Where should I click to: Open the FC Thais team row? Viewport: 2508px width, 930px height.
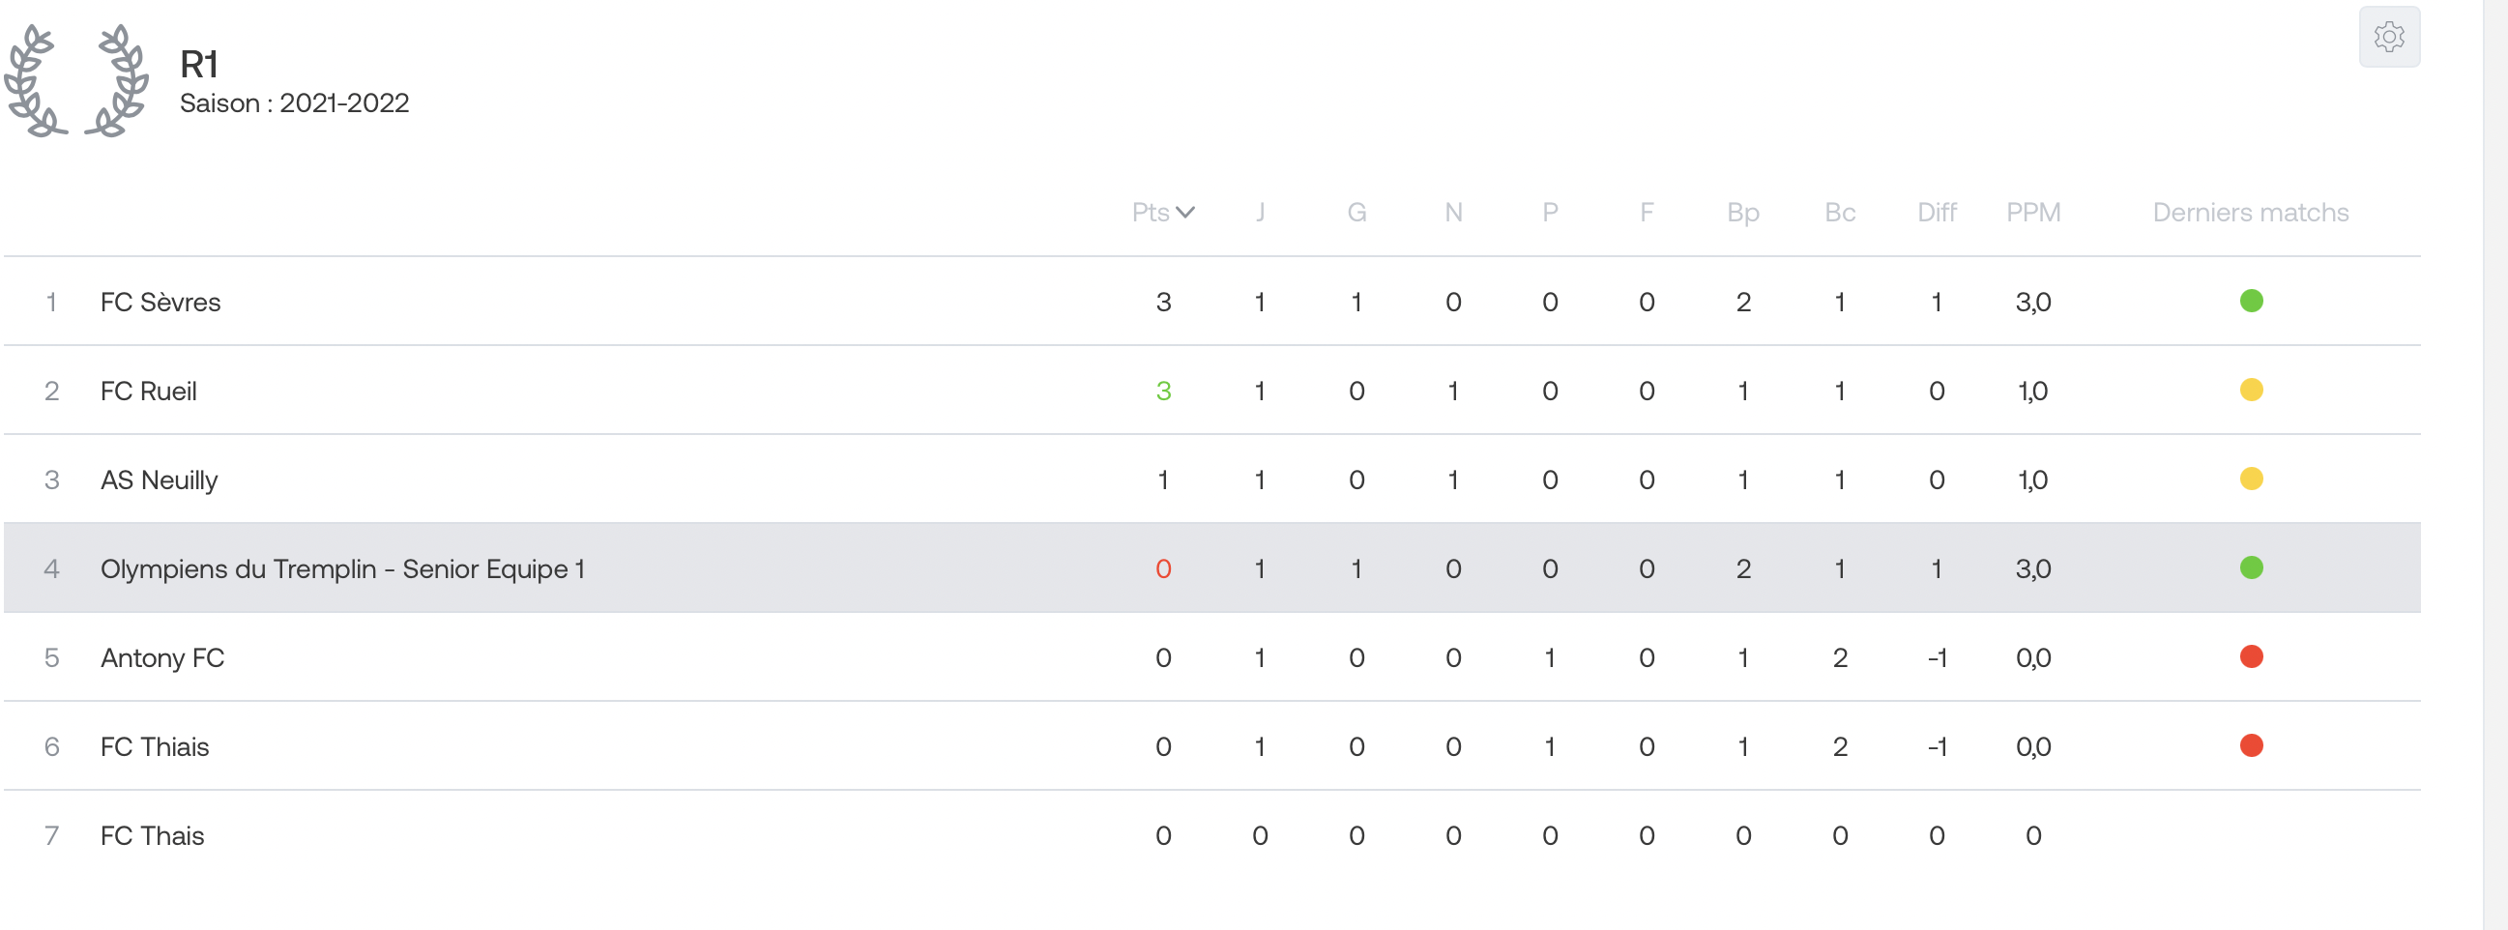(1212, 835)
